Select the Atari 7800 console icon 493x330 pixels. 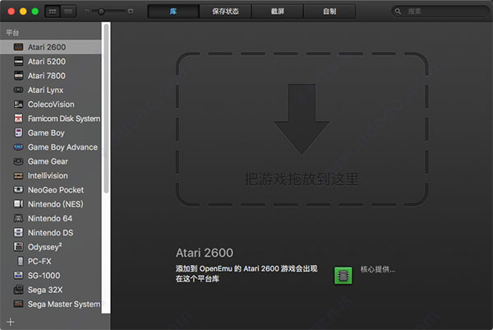[19, 76]
